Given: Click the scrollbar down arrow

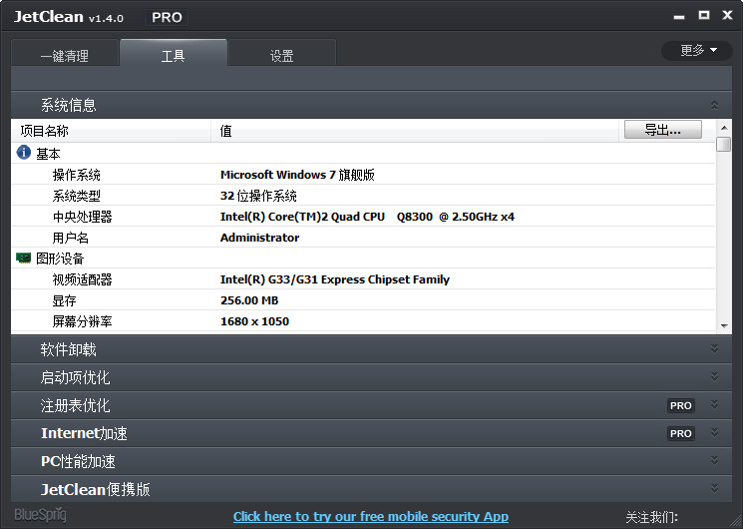Looking at the screenshot, I should tap(724, 325).
